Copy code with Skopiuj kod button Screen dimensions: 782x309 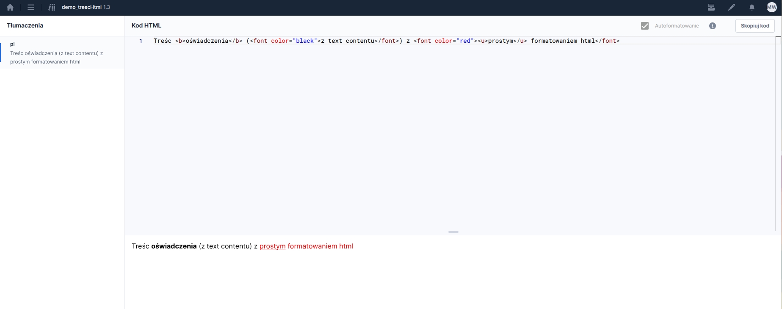tap(755, 26)
